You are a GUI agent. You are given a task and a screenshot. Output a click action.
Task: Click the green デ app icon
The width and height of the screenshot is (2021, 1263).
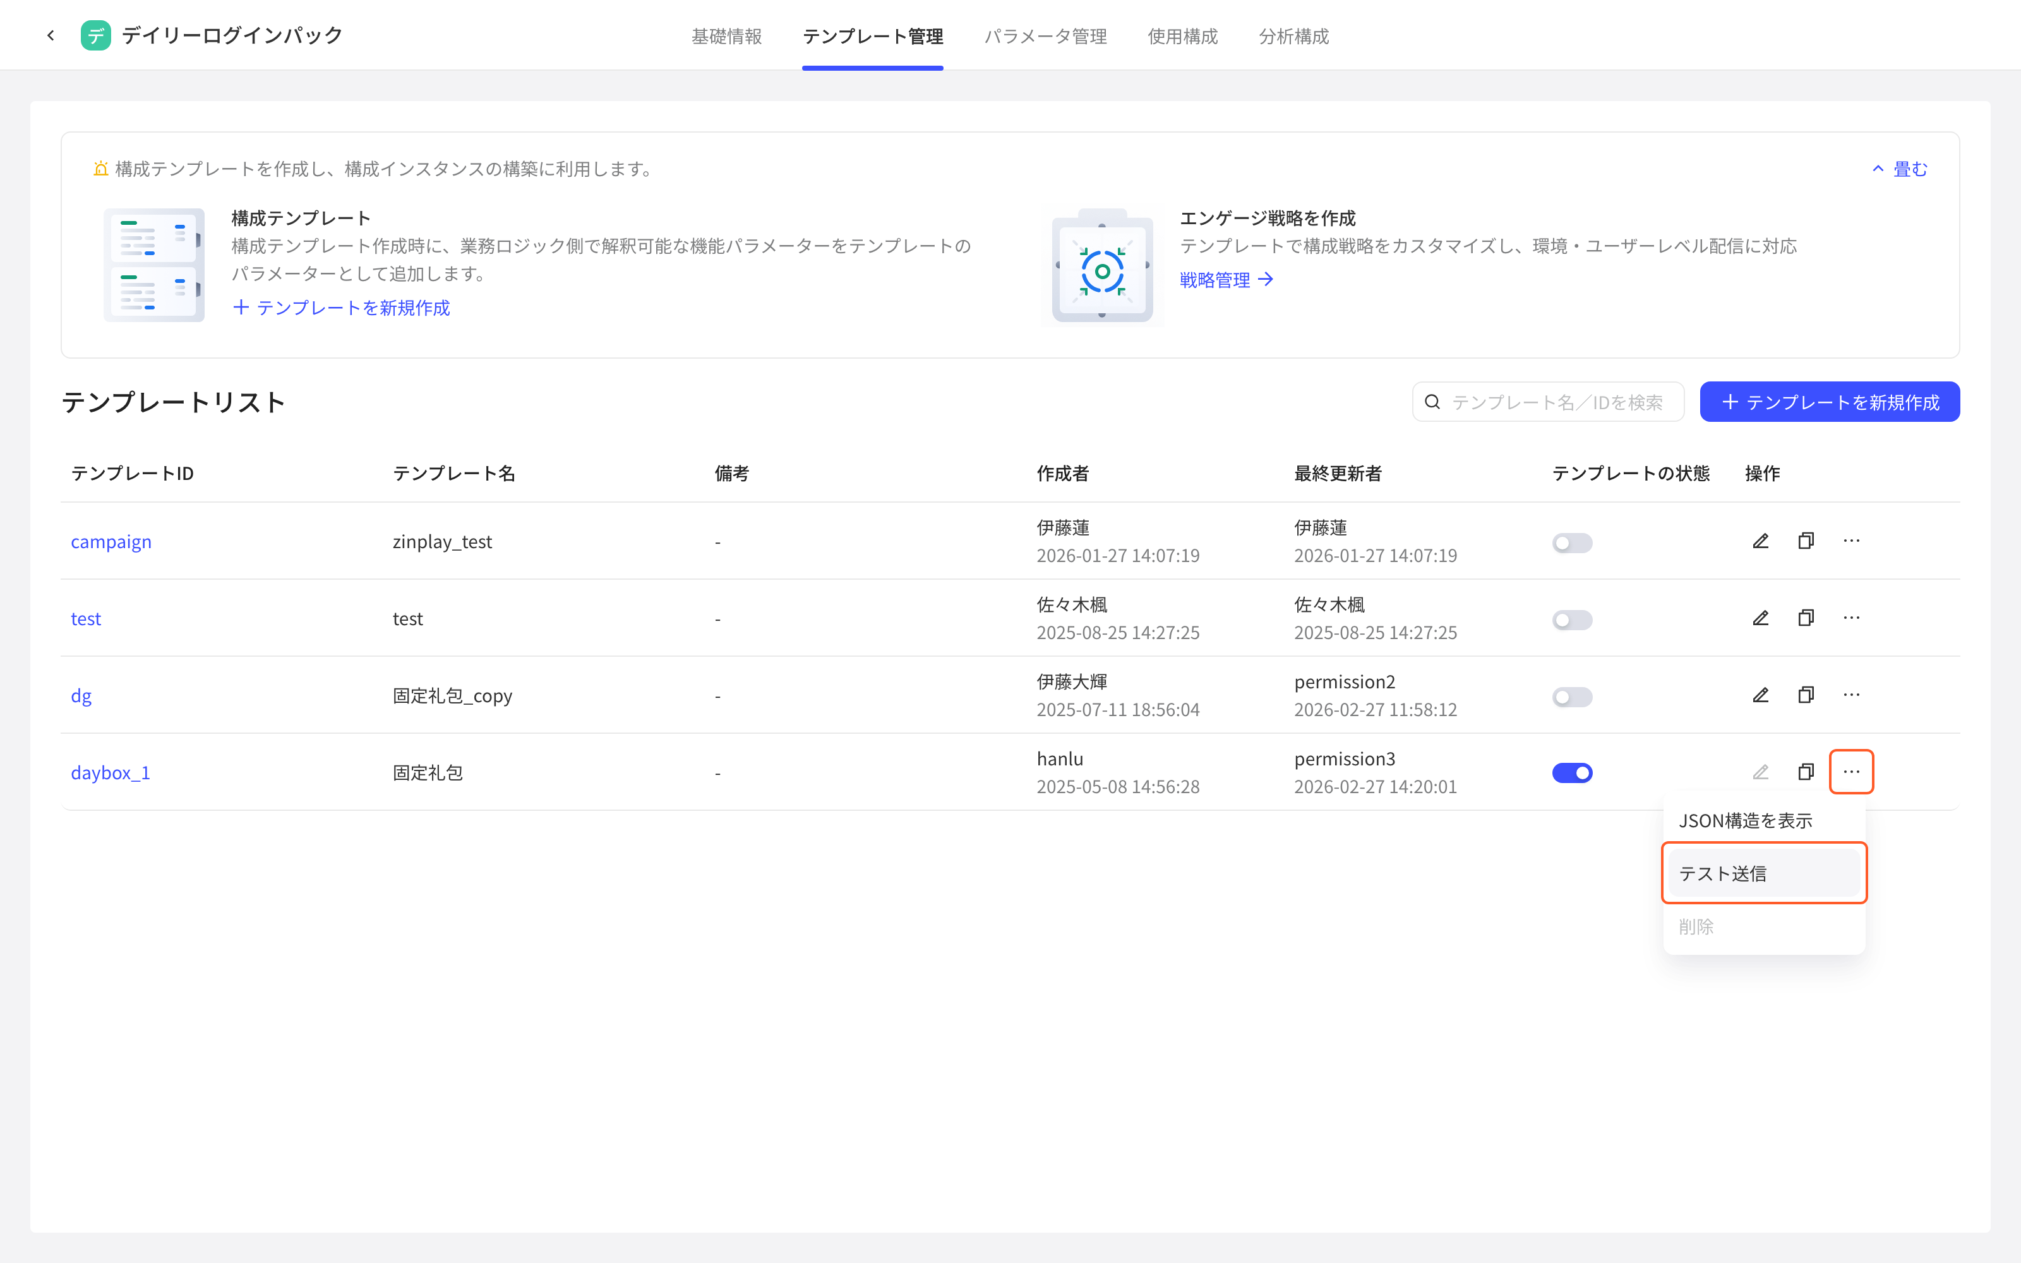pos(95,35)
